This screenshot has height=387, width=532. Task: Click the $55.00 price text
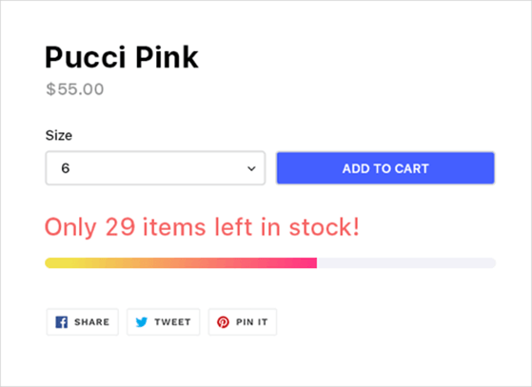(x=75, y=89)
